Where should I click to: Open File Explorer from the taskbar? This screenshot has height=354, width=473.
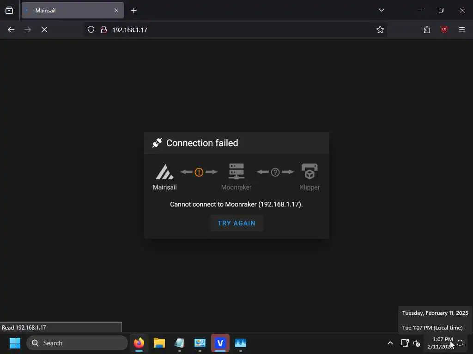tap(159, 343)
